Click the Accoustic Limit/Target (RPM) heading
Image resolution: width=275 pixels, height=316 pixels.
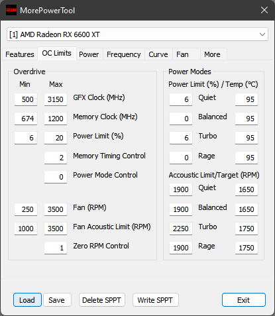coord(214,175)
